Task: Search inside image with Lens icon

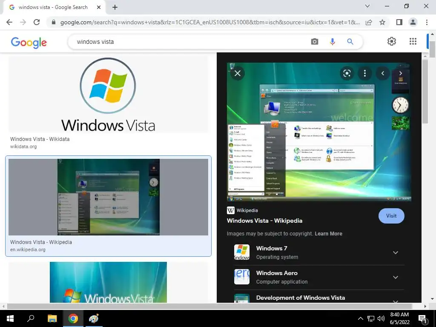Action: click(x=347, y=73)
